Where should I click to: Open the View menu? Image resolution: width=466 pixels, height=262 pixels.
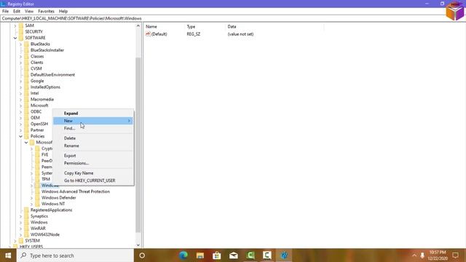(29, 12)
